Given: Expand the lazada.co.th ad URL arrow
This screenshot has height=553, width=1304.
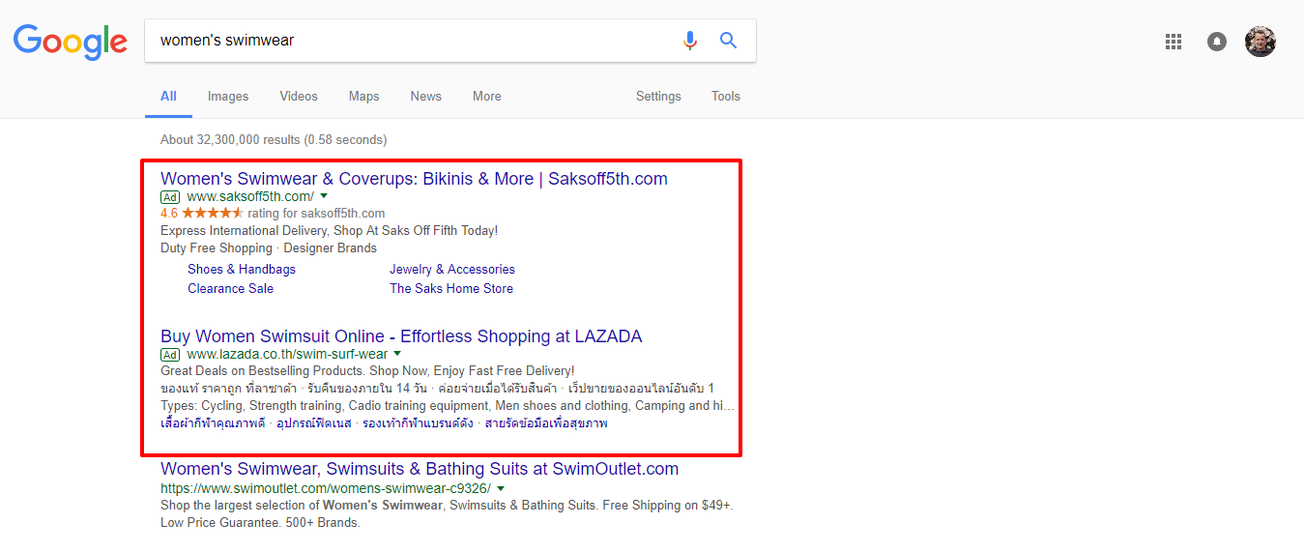Looking at the screenshot, I should [x=397, y=354].
